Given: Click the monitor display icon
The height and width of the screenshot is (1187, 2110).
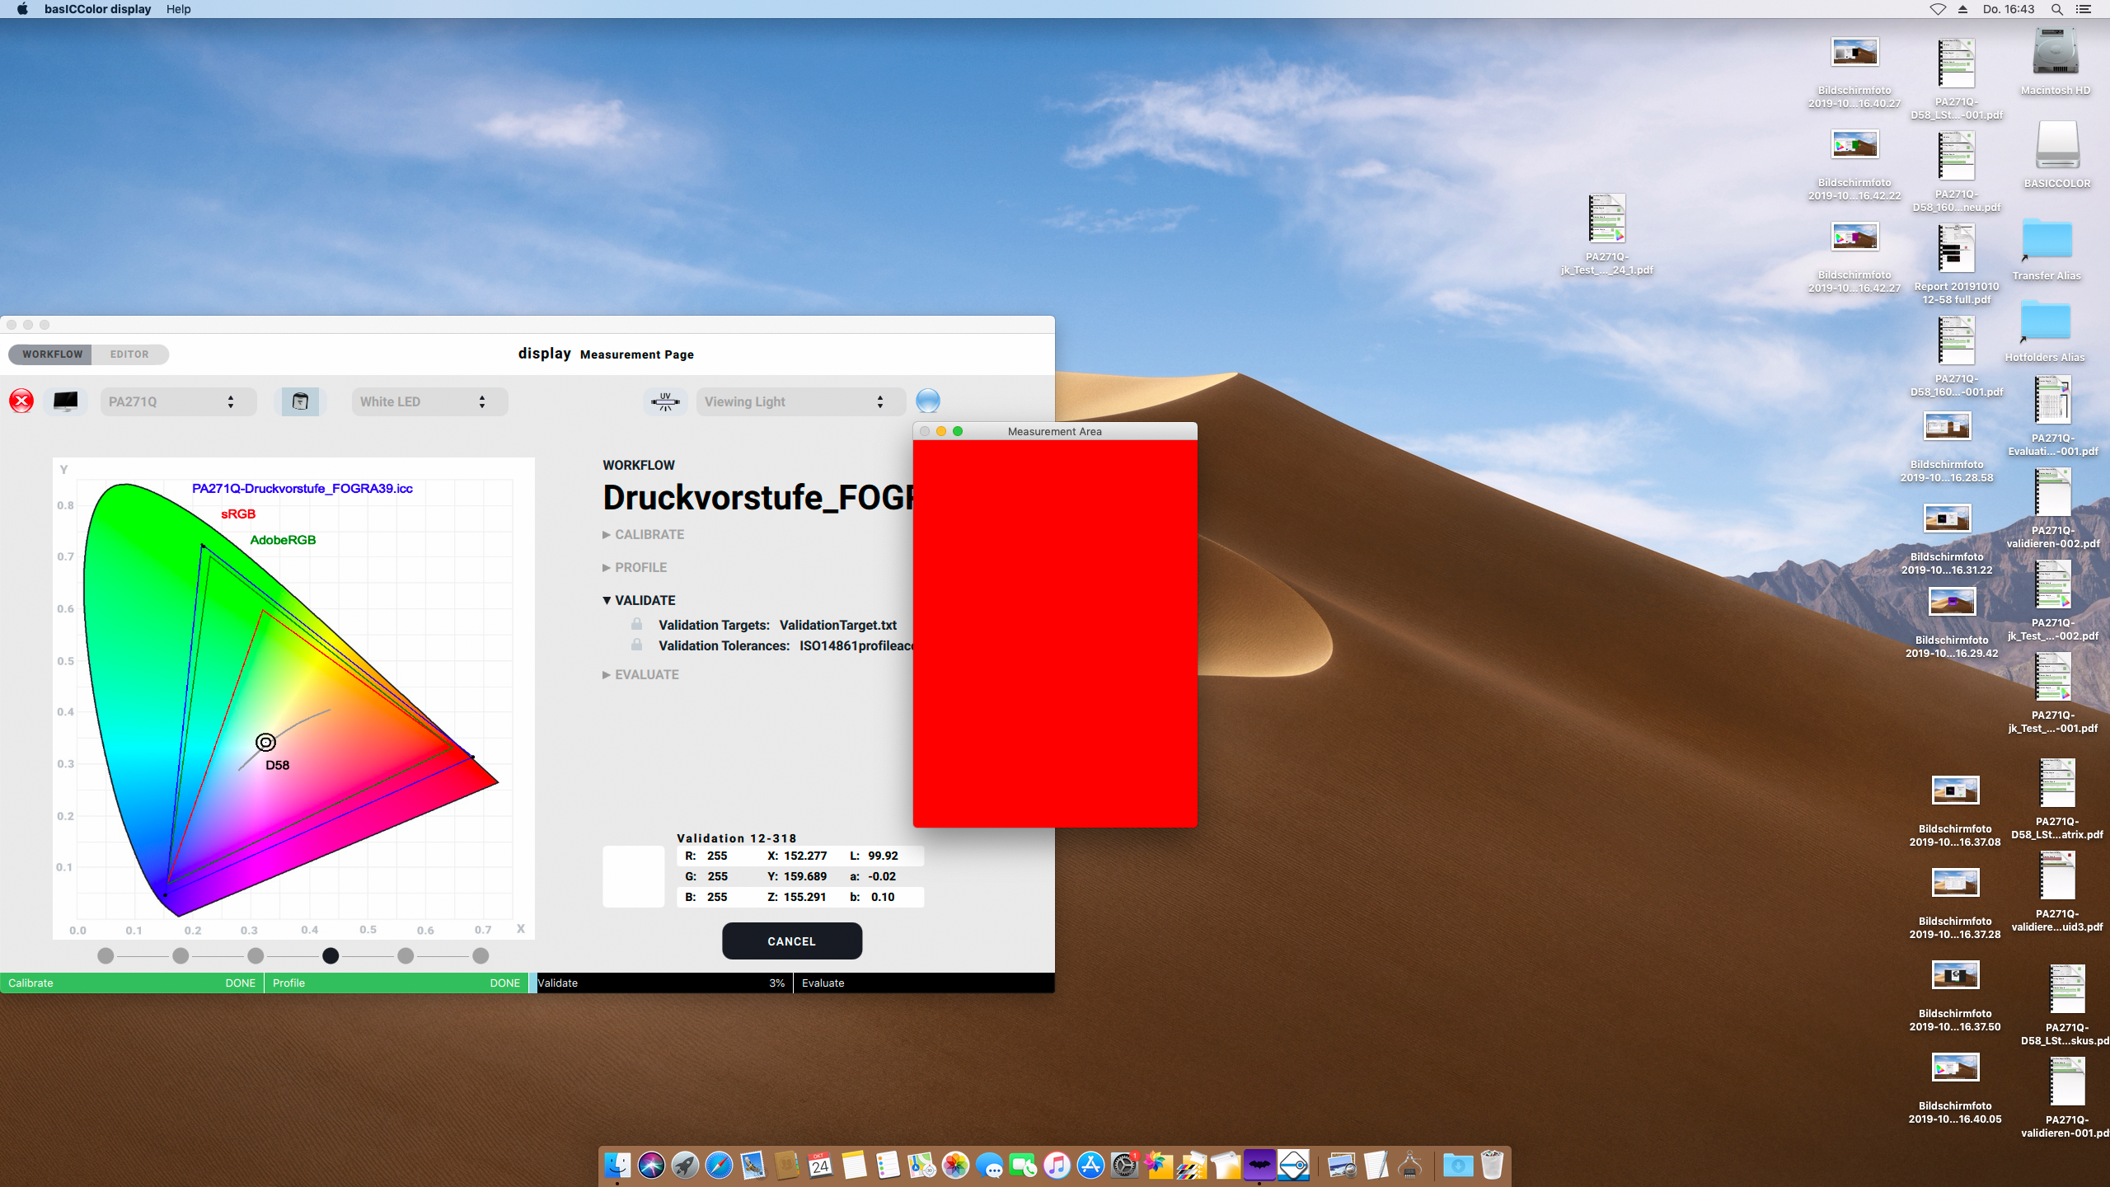Looking at the screenshot, I should pyautogui.click(x=66, y=401).
